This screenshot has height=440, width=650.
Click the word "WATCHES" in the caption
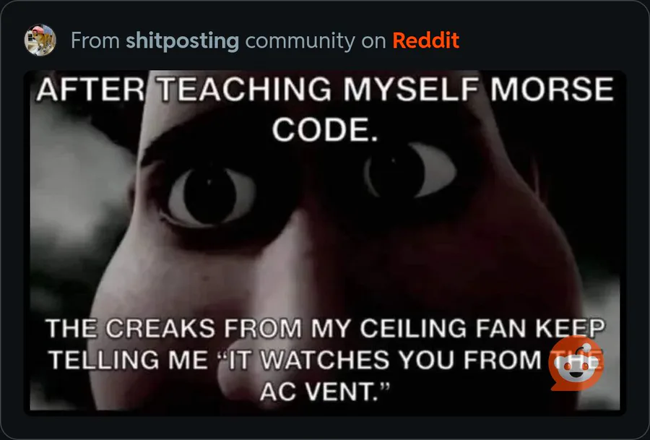tap(324, 360)
